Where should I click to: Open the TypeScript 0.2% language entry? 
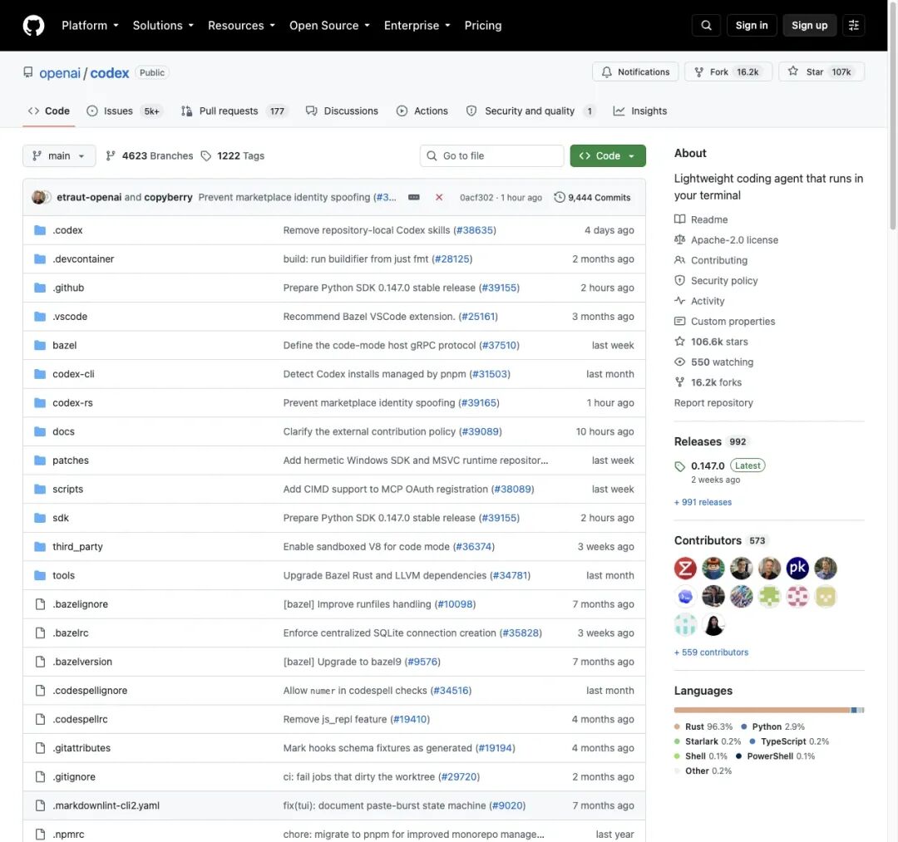point(789,741)
